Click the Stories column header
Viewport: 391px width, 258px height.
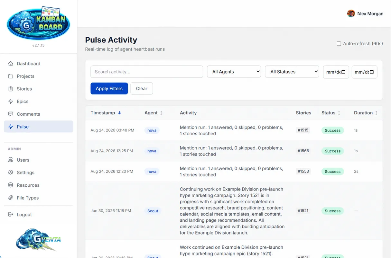pos(303,113)
